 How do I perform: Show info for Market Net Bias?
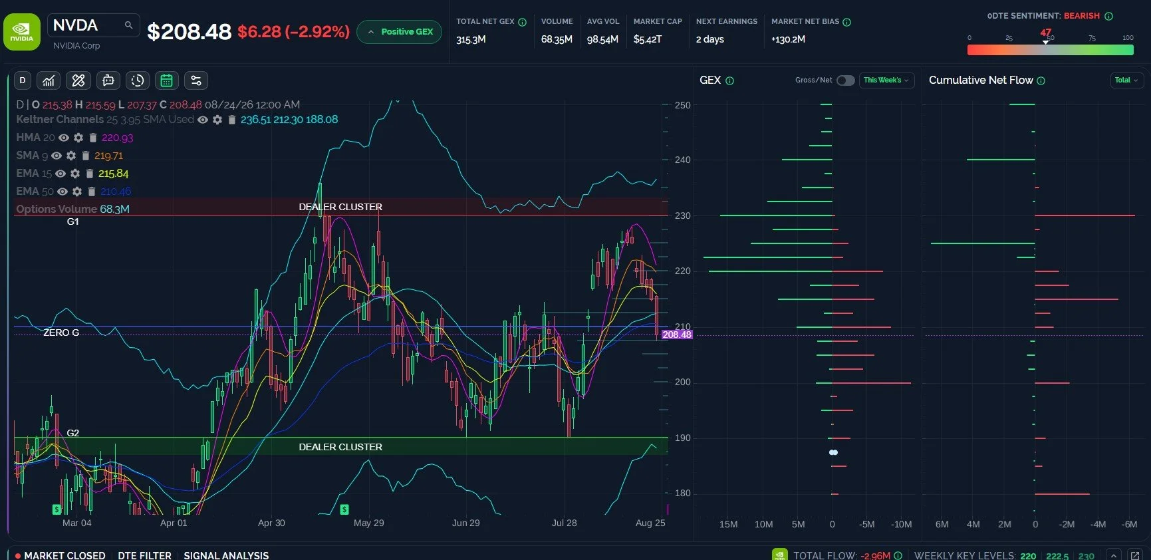(x=847, y=22)
